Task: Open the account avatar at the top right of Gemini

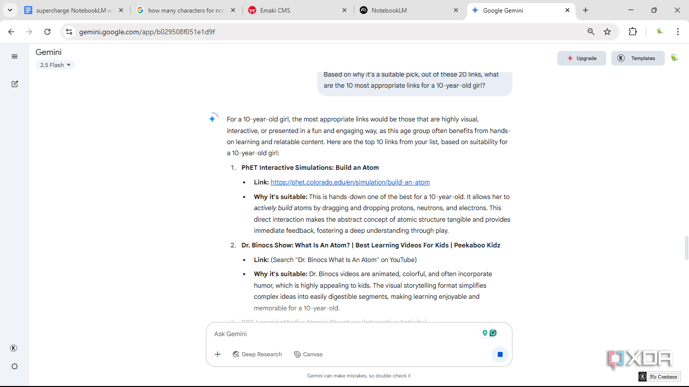Action: (x=674, y=58)
